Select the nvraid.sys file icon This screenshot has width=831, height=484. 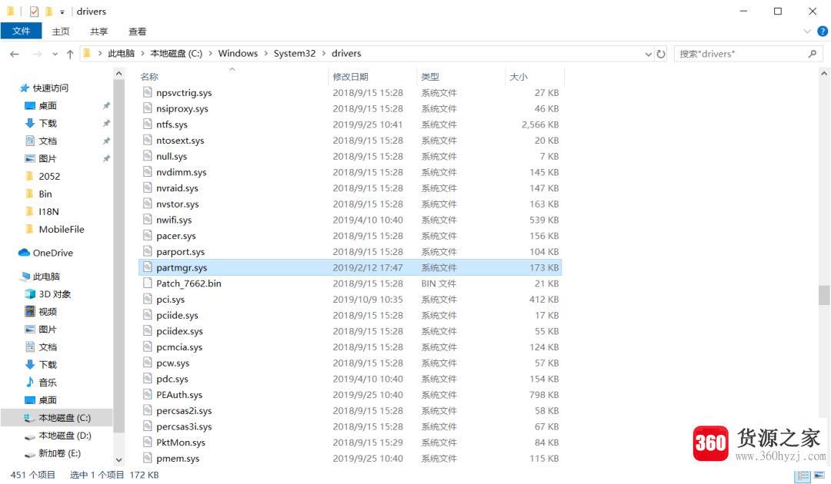pos(147,187)
